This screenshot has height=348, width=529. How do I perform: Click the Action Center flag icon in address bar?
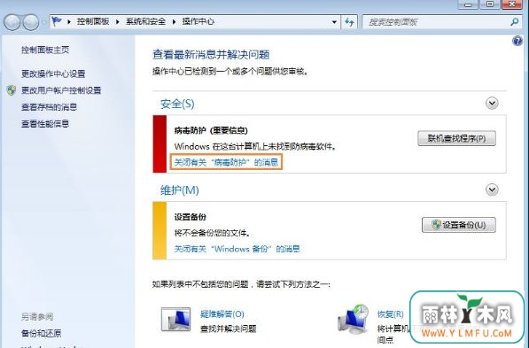click(57, 21)
